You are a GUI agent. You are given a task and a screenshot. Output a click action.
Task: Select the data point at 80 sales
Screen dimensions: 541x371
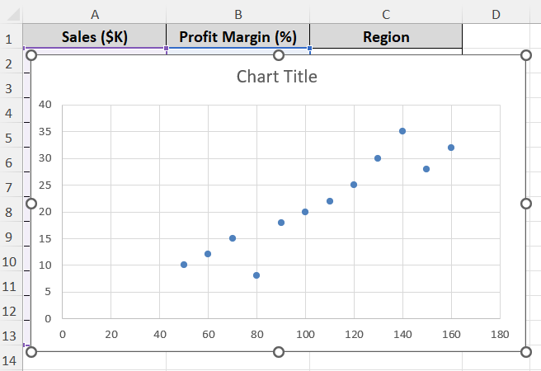tap(256, 275)
